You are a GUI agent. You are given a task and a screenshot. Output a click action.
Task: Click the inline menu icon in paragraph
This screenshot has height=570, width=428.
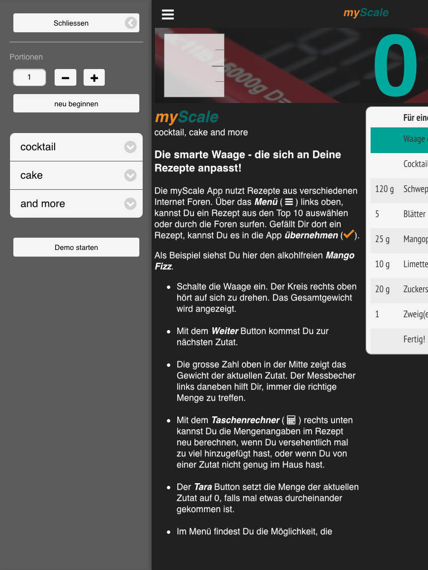[x=289, y=202]
